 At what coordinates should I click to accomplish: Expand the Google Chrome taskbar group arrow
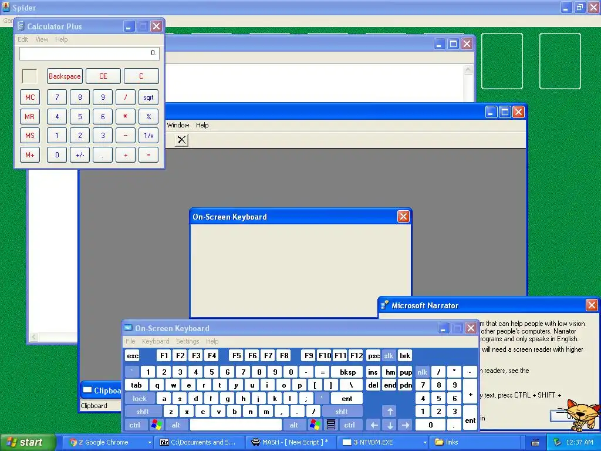[x=150, y=443]
